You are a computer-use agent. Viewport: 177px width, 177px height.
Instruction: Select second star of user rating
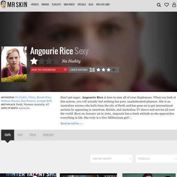pyautogui.click(x=104, y=70)
